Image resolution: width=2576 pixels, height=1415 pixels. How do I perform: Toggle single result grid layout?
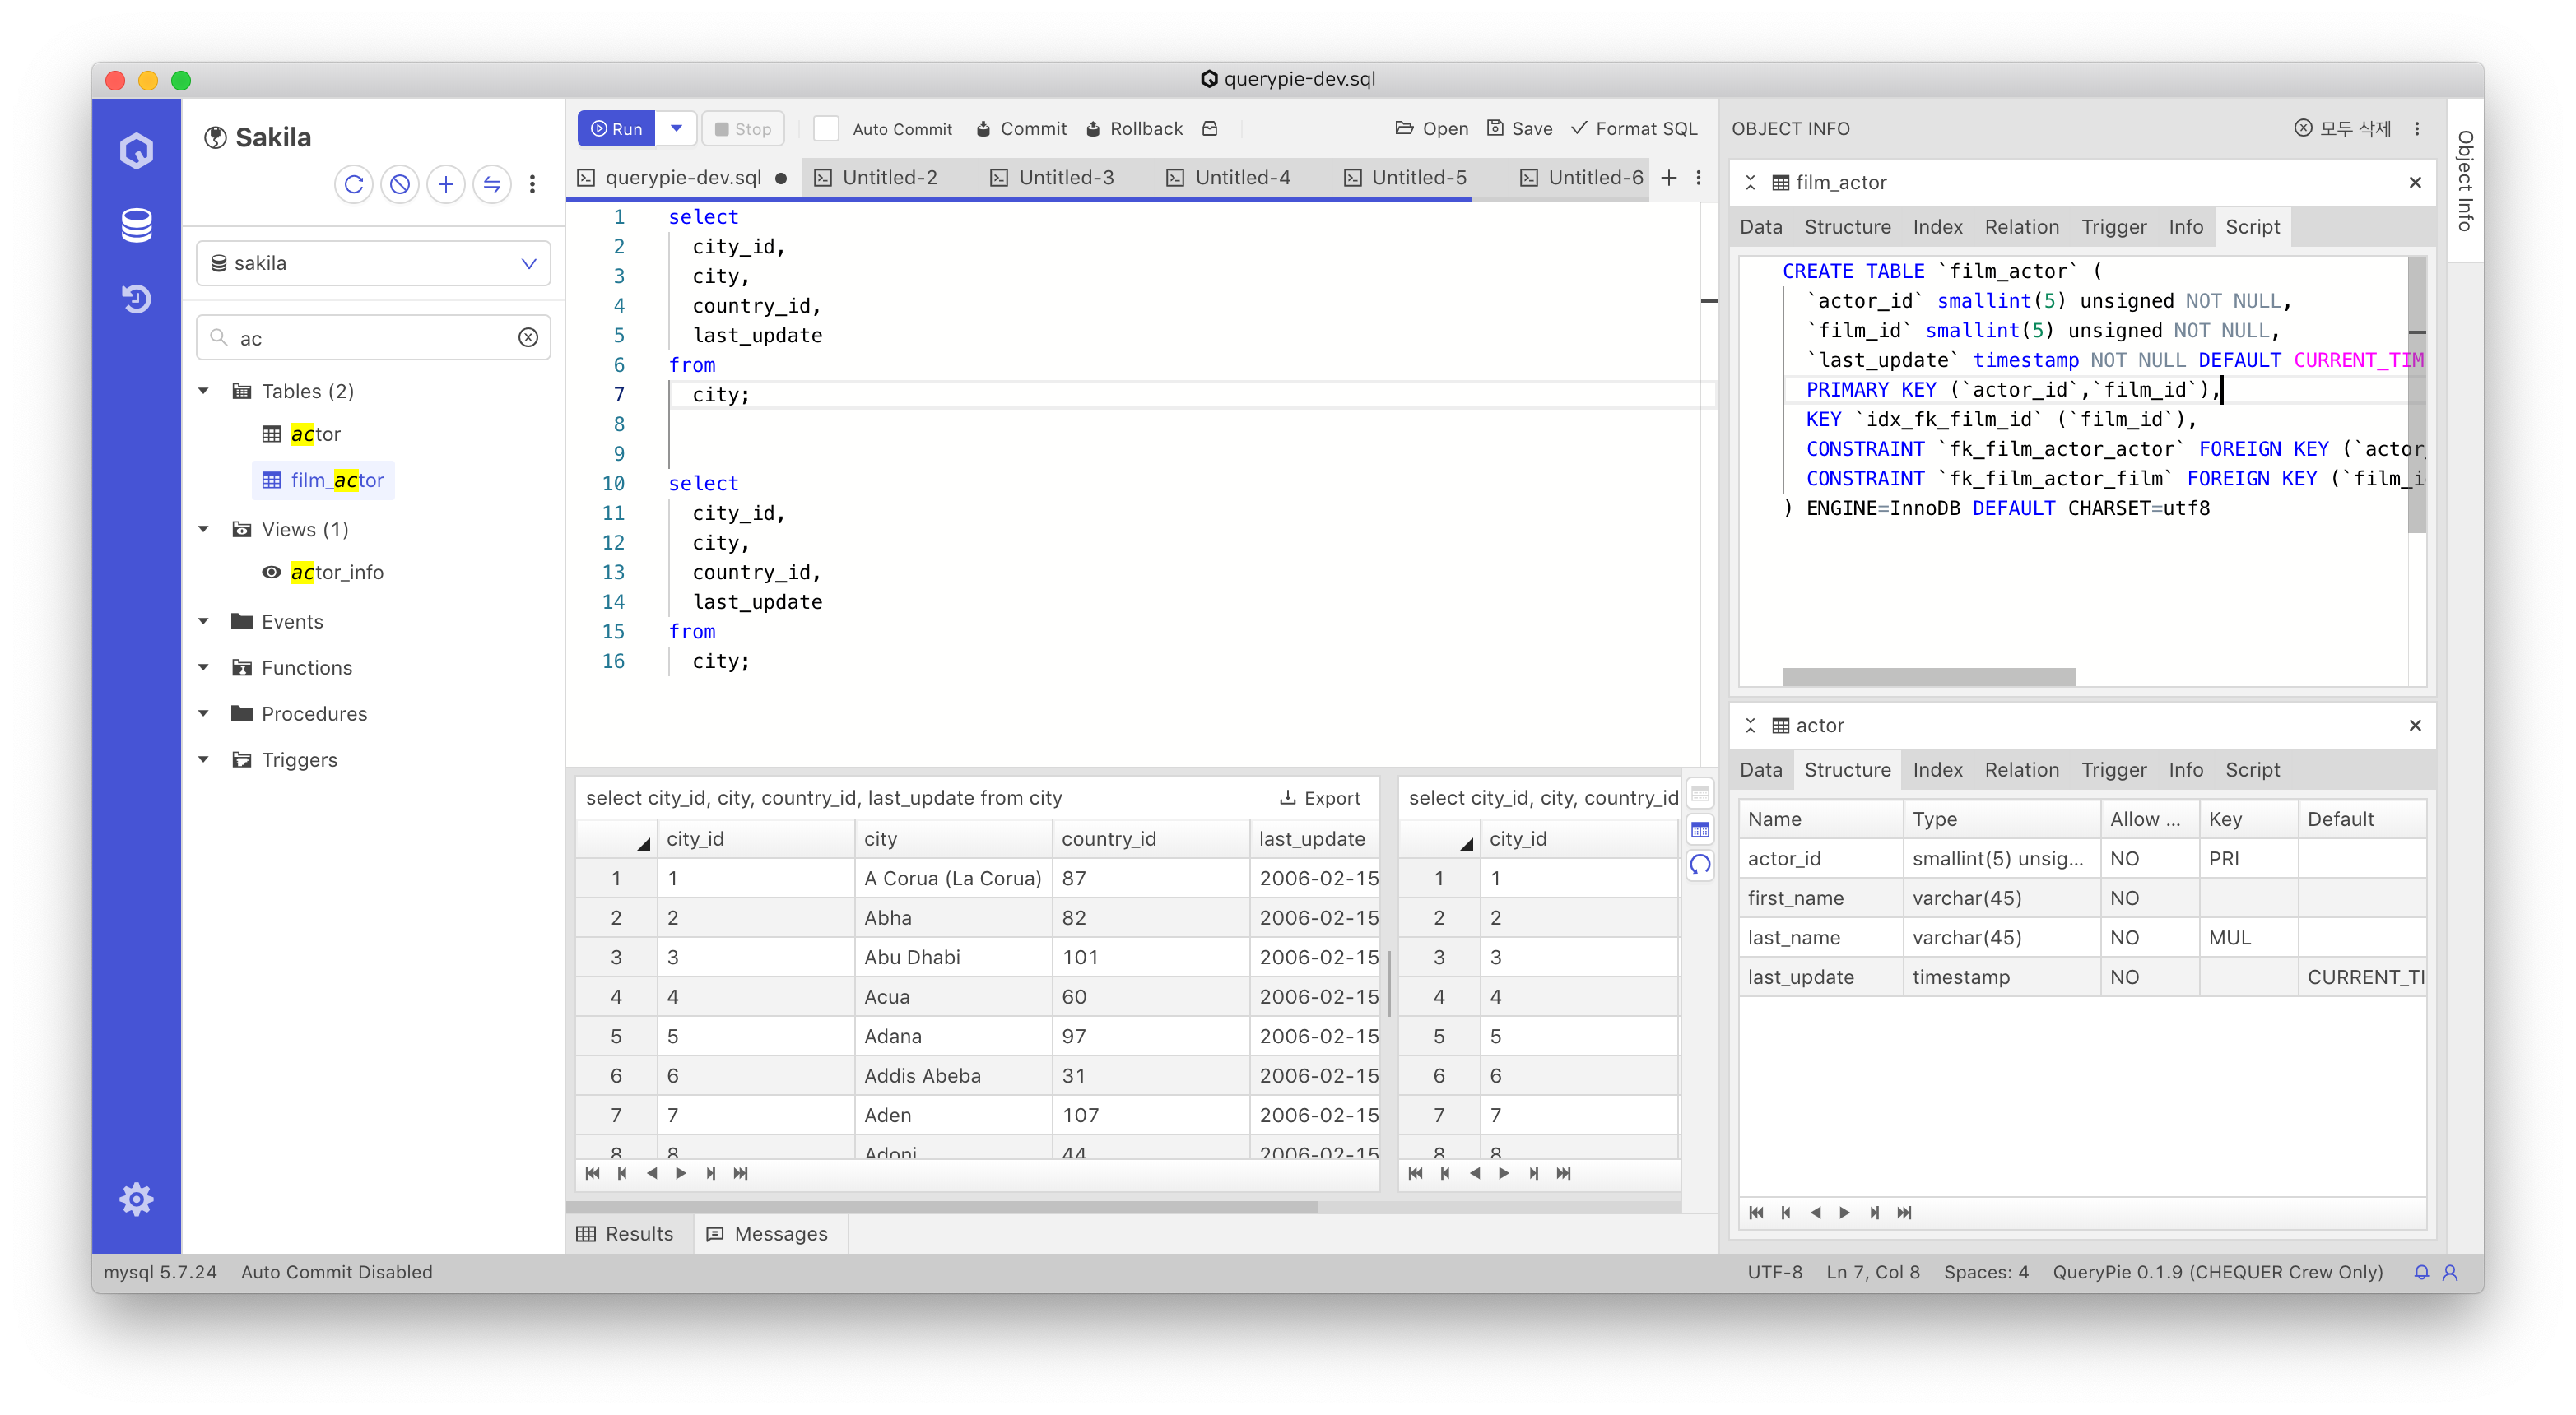[x=1700, y=792]
